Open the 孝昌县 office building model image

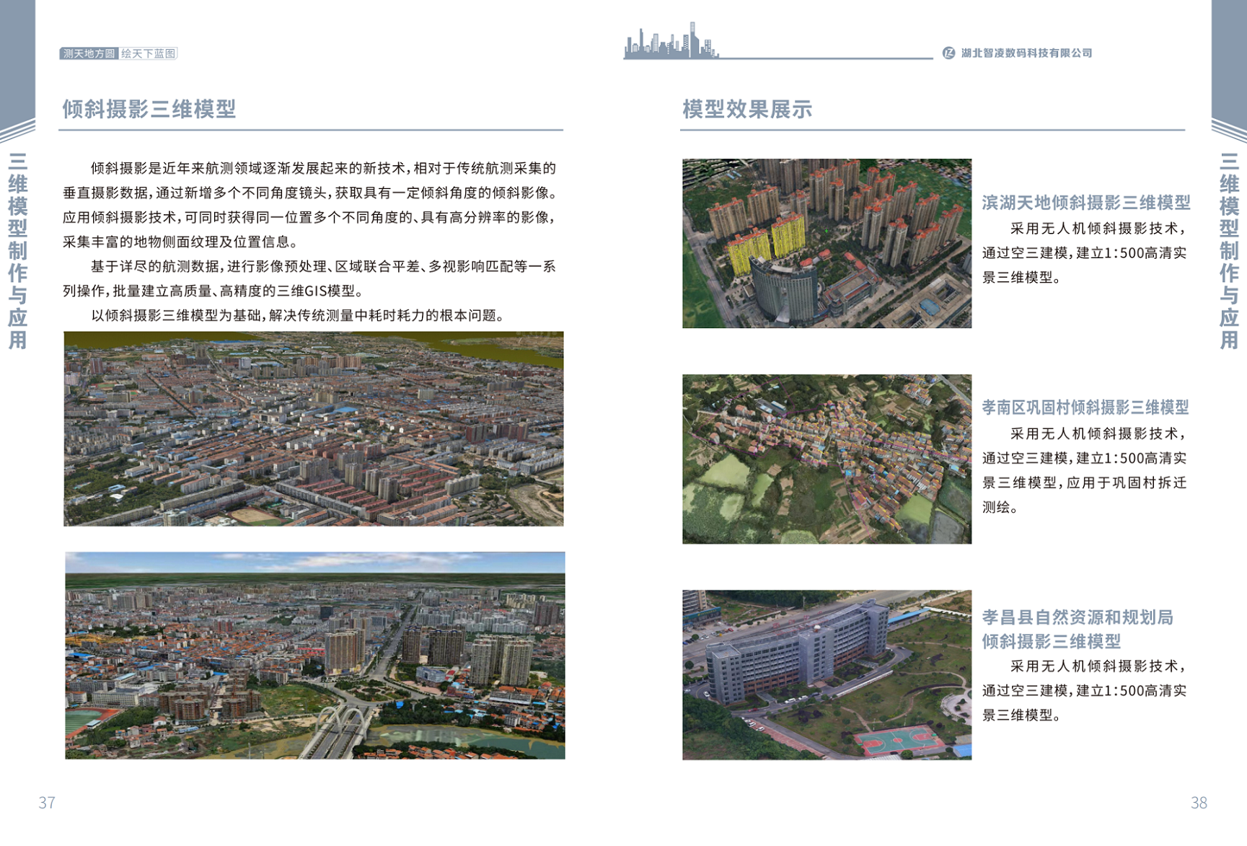(x=827, y=674)
